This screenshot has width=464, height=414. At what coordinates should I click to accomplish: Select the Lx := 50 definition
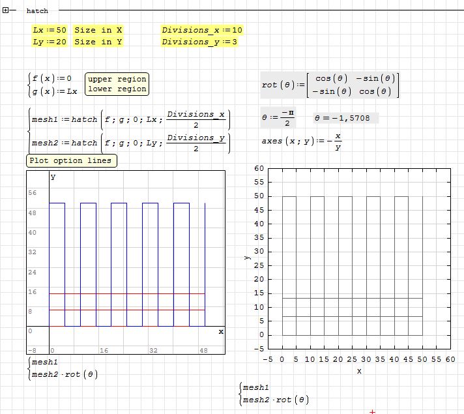click(x=50, y=30)
